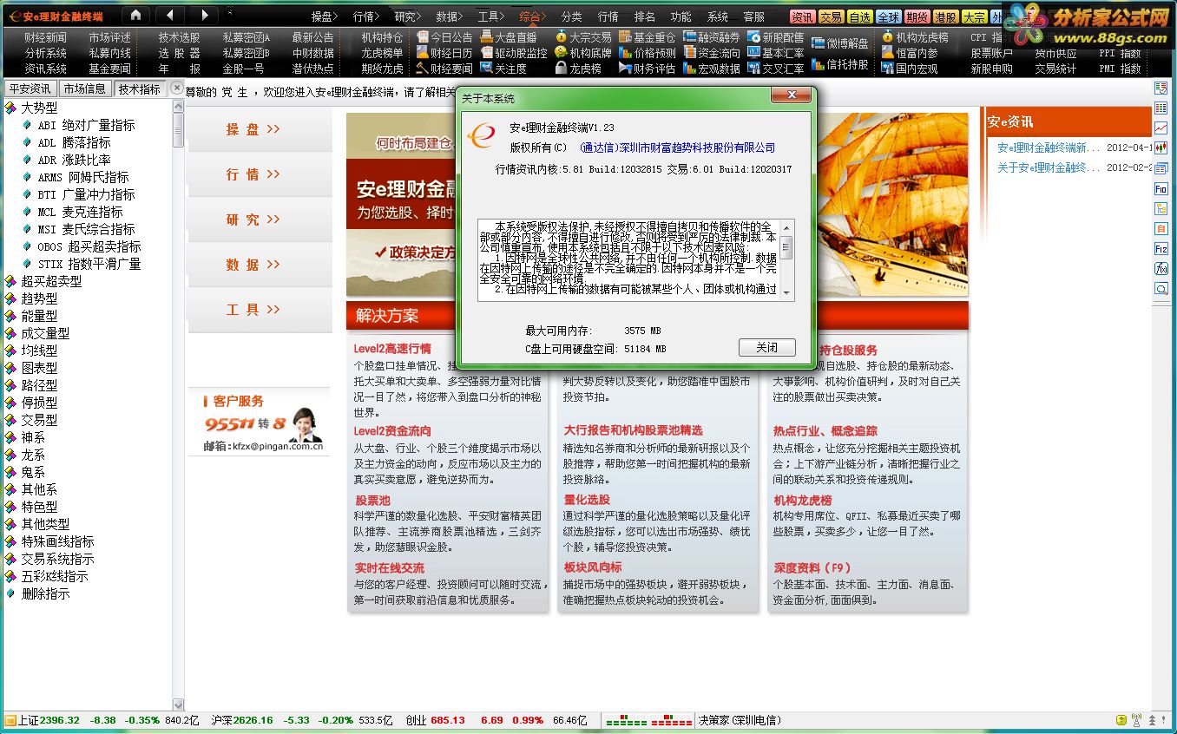1177x734 pixels.
Task: Click the red 资讯 quick button
Action: (x=803, y=16)
